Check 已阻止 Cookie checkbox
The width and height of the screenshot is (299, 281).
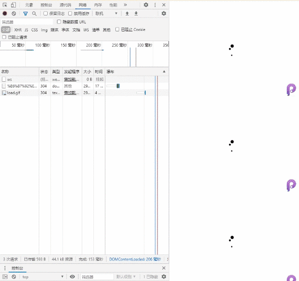(117, 29)
